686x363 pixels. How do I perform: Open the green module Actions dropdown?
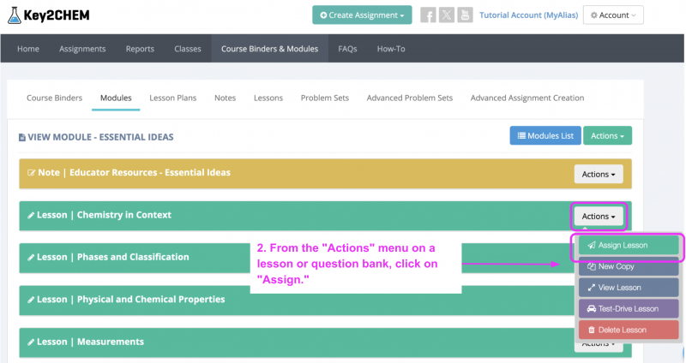(x=607, y=135)
